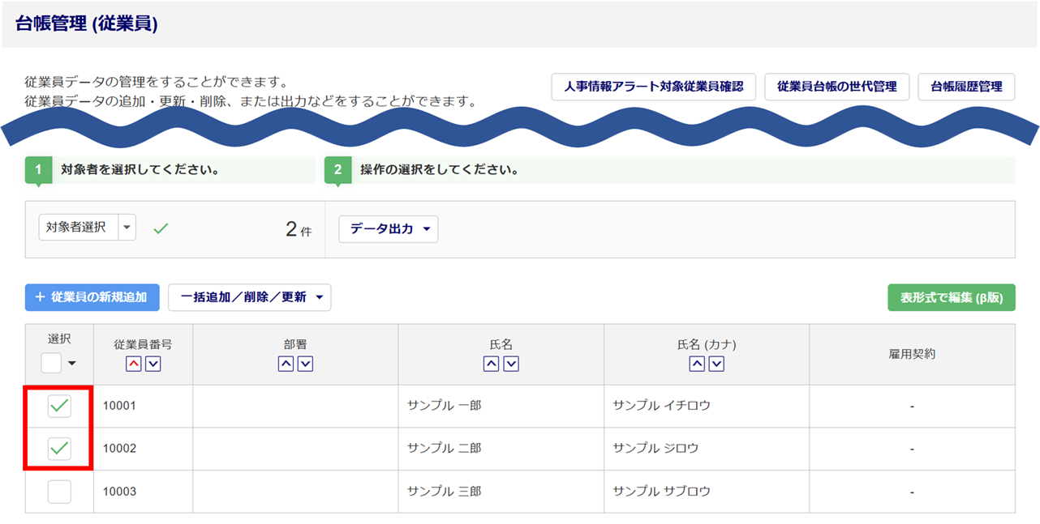Expand the データ出力 dropdown
The height and width of the screenshot is (524, 1040).
389,229
